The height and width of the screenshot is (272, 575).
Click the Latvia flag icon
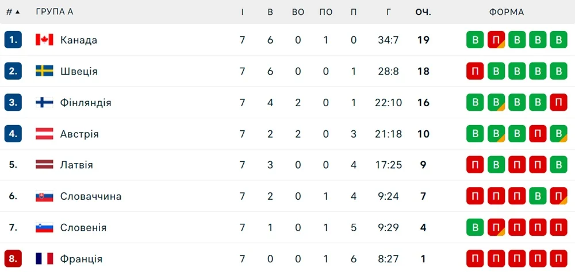point(44,165)
